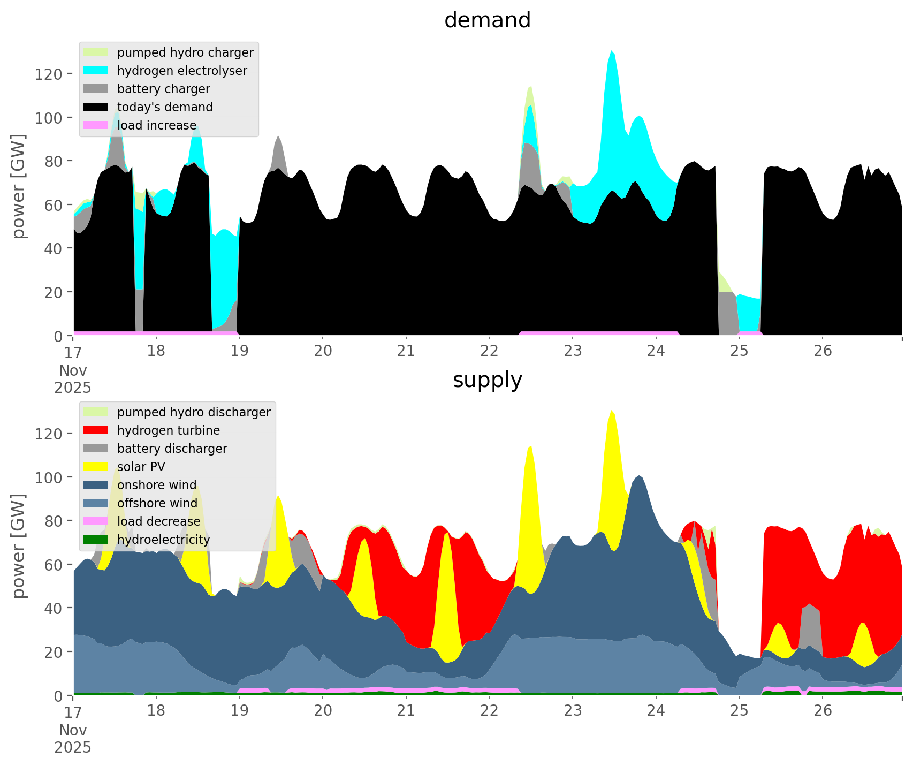
Task: Click the grey battery charger legend swatch
Action: pyautogui.click(x=96, y=89)
